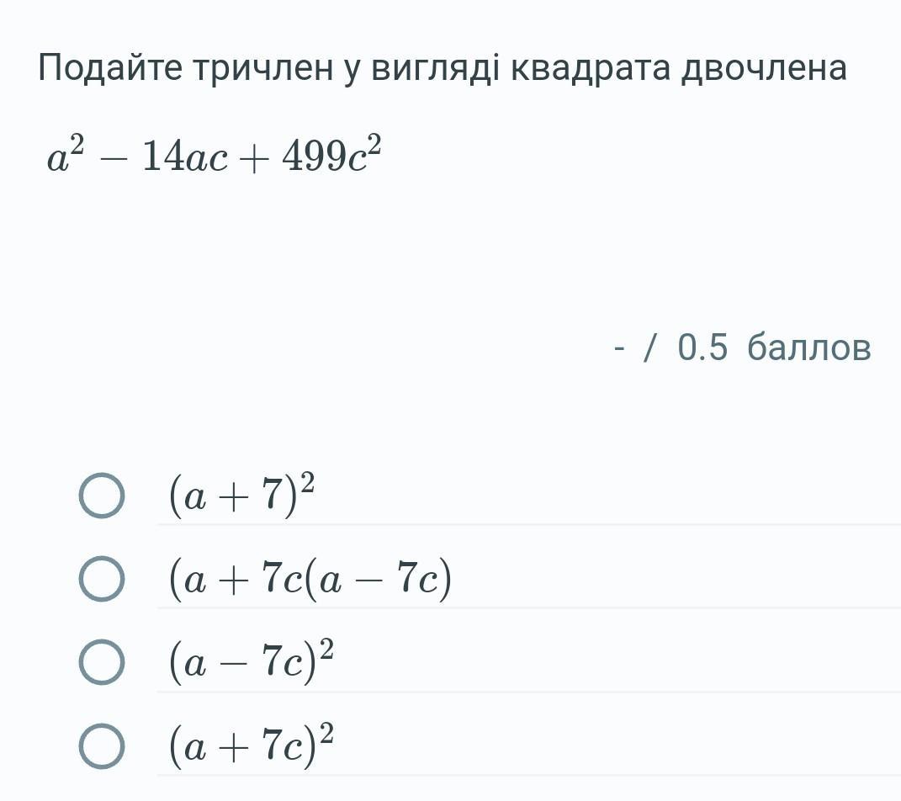
Task: Click the word "тричлен" in the question
Action: click(263, 68)
